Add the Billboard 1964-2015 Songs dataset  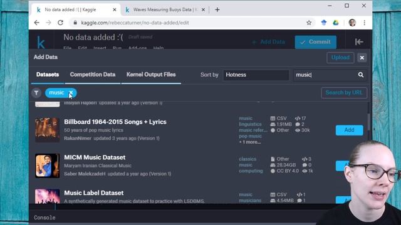(349, 130)
